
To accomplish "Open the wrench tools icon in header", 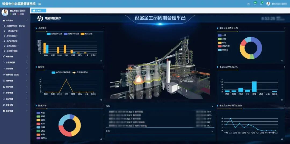I will point(248,4).
